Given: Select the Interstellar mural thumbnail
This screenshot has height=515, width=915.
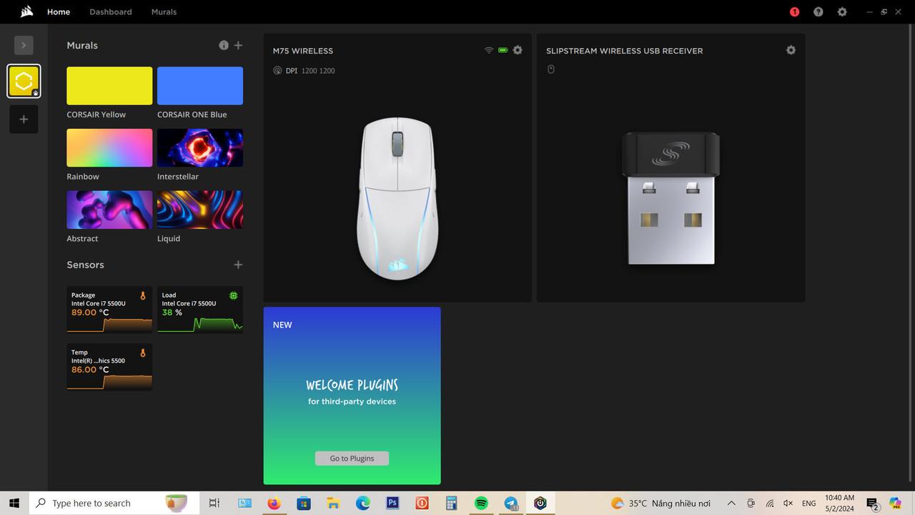Looking at the screenshot, I should click(x=200, y=148).
